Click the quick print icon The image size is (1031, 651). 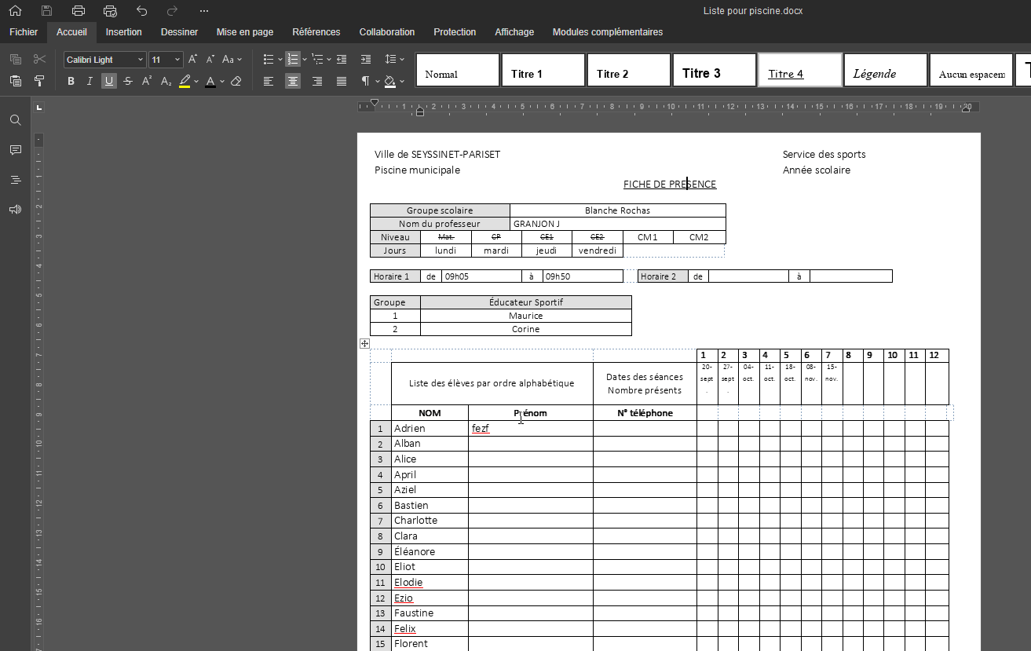click(110, 11)
